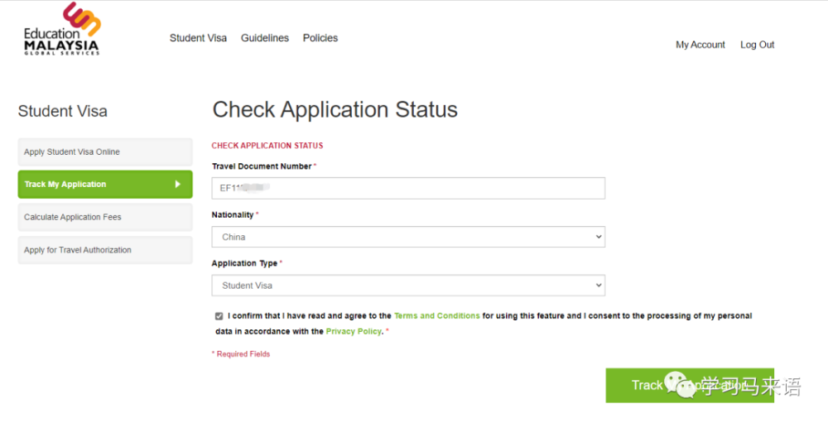Expand the Application Type dropdown
The image size is (828, 423).
[408, 286]
